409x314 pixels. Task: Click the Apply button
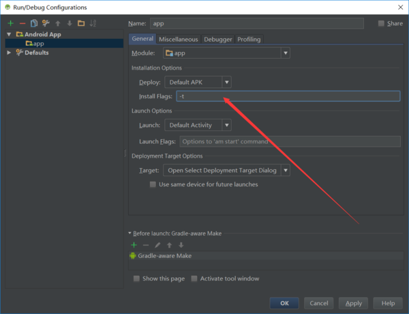[353, 303]
